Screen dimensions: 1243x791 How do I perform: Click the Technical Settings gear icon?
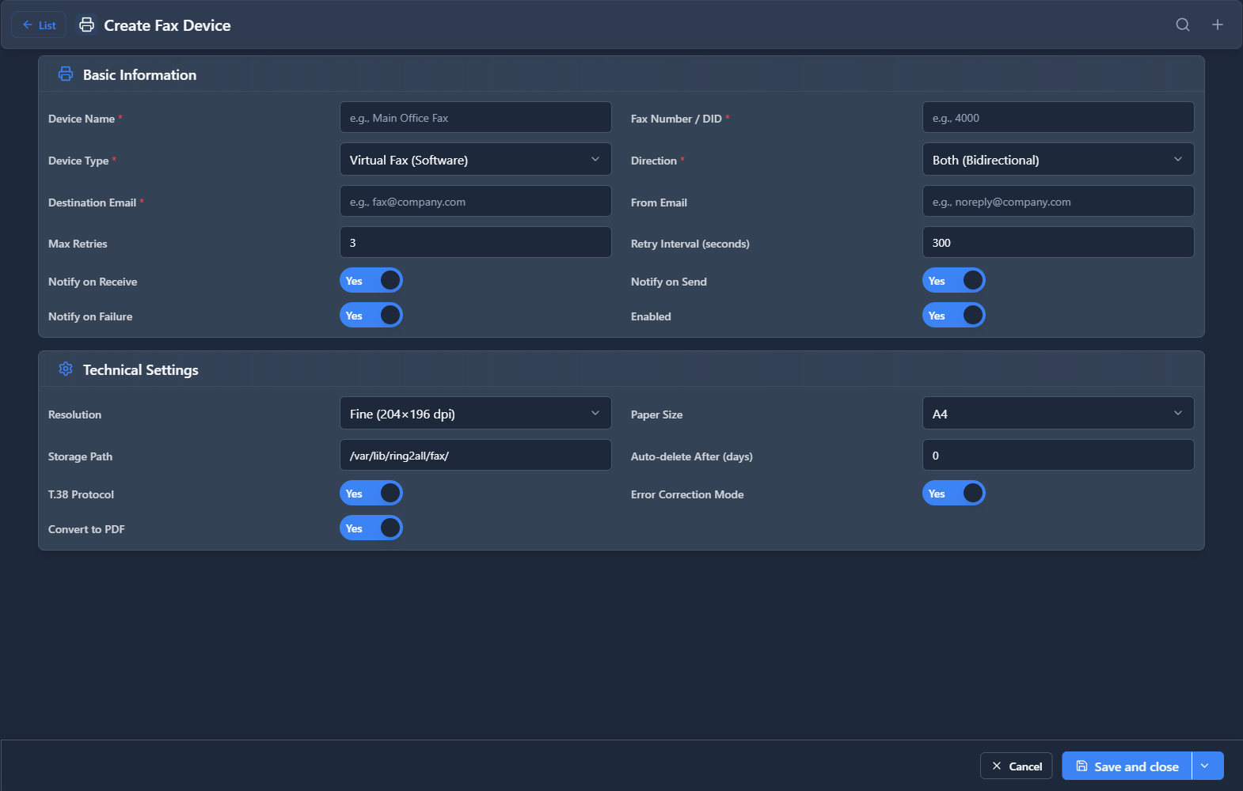click(66, 369)
